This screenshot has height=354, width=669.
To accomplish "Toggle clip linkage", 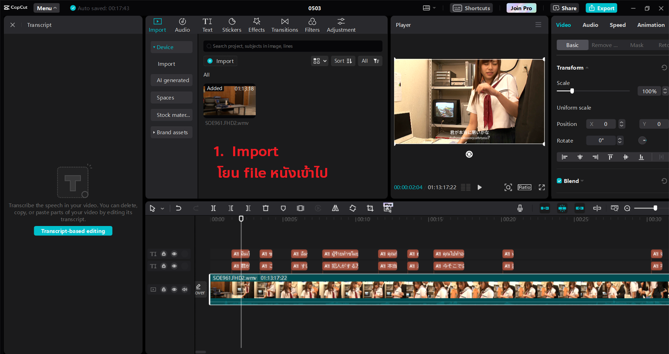I will click(x=580, y=208).
